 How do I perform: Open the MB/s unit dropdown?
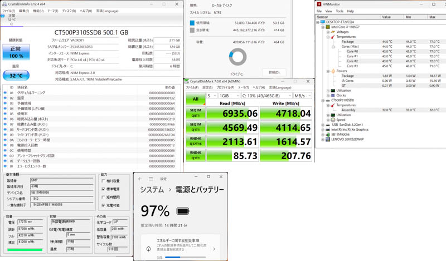pos(303,96)
